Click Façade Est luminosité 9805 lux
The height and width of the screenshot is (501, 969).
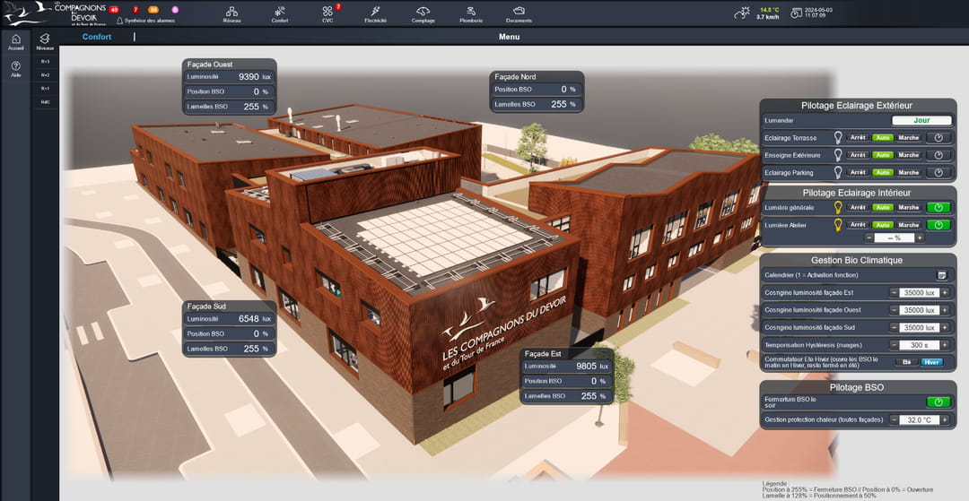[567, 366]
